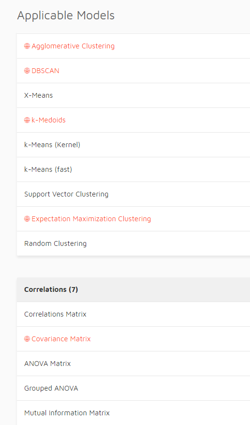Screen dimensions: 250x425
Task: Open the Agglomerative Clustering link
Action: coord(73,46)
